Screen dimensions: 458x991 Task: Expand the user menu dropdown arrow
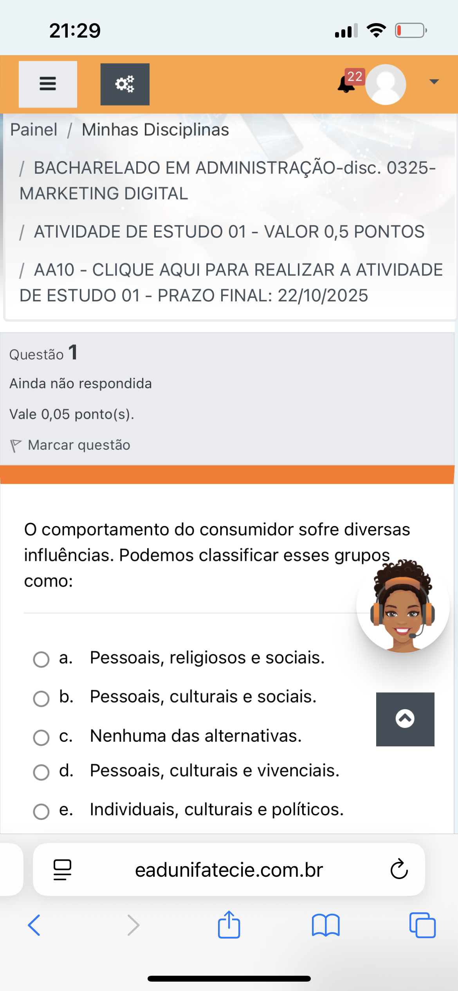click(434, 82)
